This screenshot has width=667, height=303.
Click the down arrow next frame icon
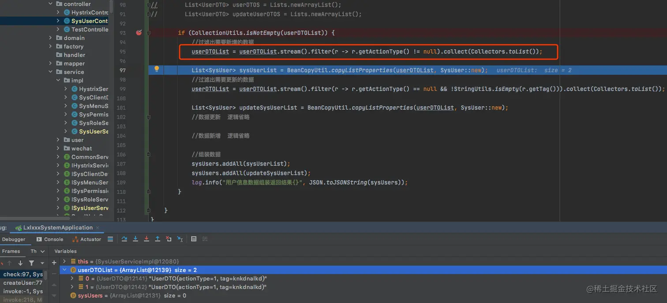coord(20,263)
